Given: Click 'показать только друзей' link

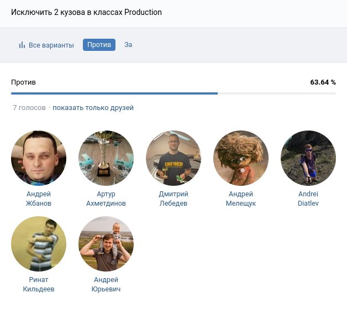Looking at the screenshot, I should coord(93,108).
